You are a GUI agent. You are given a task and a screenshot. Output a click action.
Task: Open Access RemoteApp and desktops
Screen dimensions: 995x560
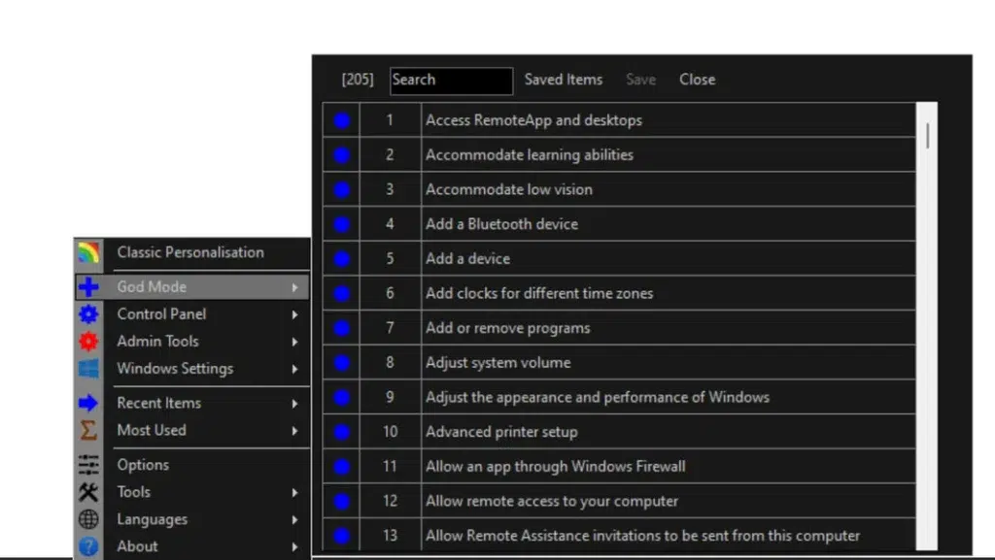533,120
